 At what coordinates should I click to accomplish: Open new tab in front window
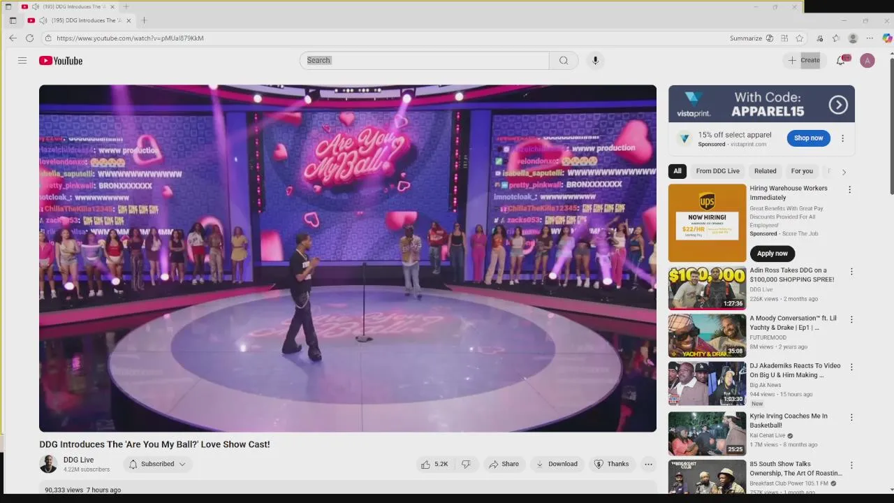[x=144, y=20]
